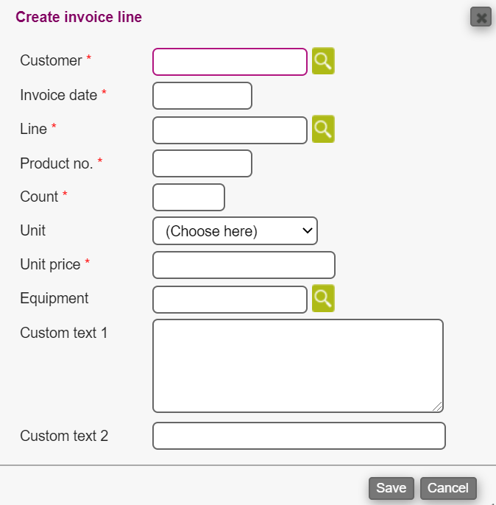Focus the Count field
Viewport: 496px width, 505px height.
pos(188,197)
